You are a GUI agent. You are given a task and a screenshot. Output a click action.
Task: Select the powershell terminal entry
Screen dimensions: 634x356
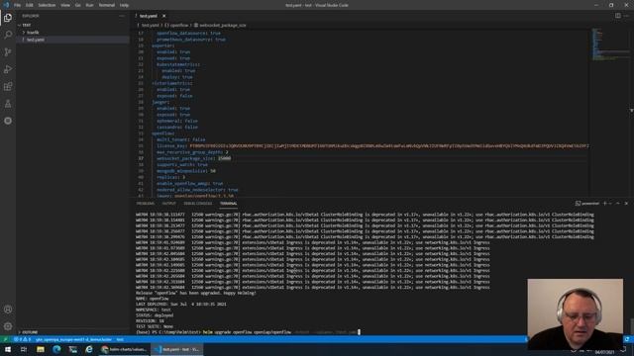587,204
